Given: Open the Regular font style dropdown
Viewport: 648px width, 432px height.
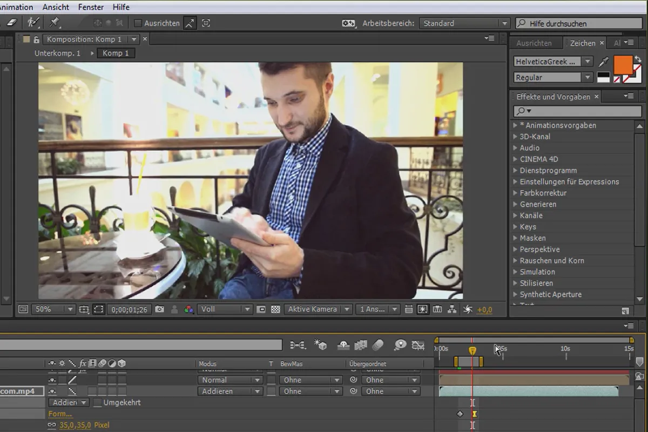Looking at the screenshot, I should tap(553, 77).
